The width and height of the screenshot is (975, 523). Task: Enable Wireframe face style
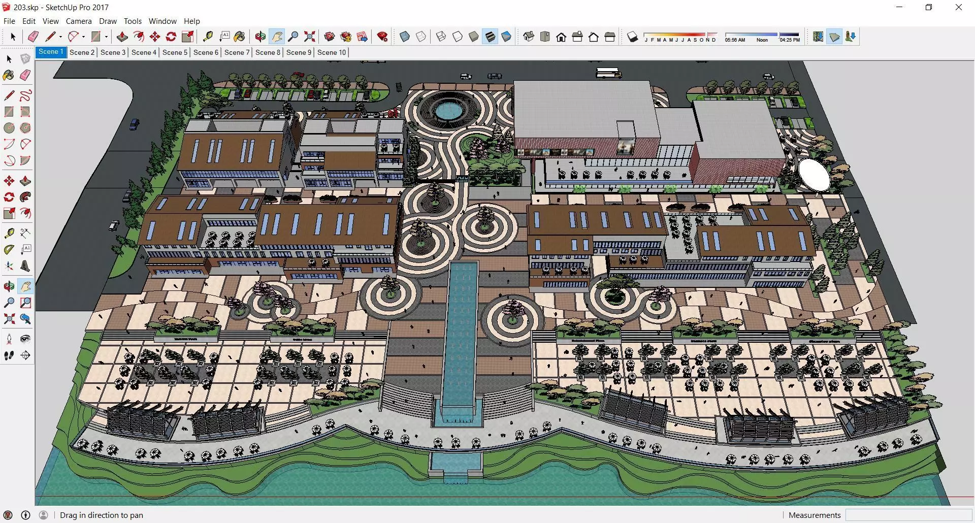pyautogui.click(x=441, y=37)
